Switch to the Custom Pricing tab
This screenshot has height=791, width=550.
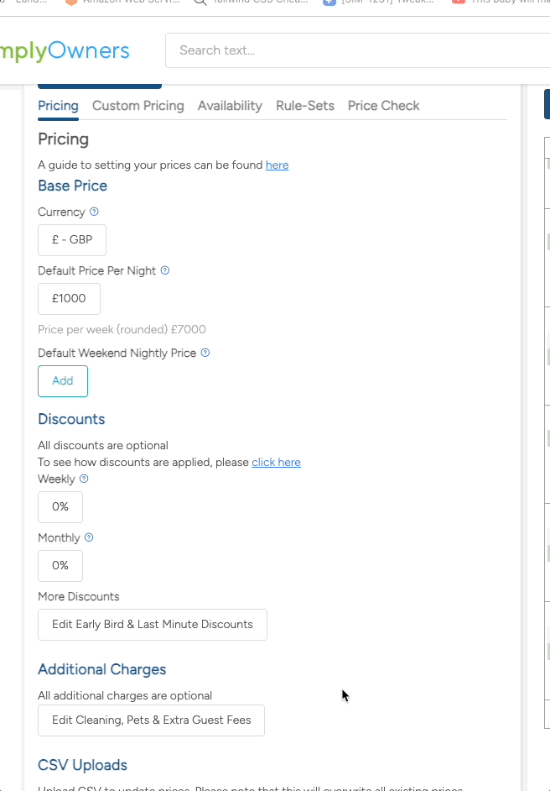tap(137, 105)
